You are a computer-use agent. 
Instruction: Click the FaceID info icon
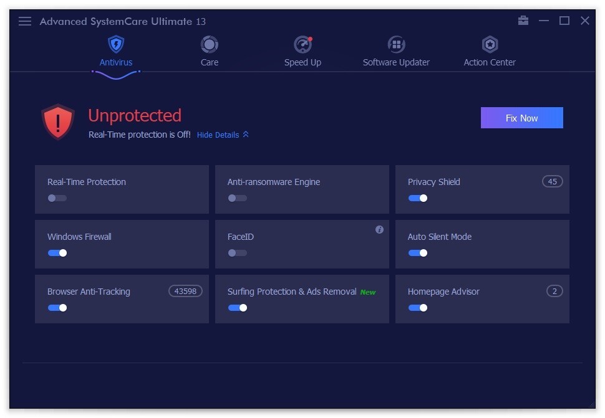379,230
